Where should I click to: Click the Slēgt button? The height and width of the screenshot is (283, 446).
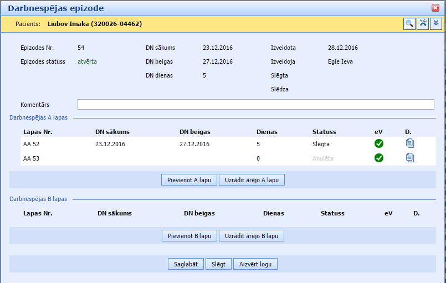tap(219, 264)
